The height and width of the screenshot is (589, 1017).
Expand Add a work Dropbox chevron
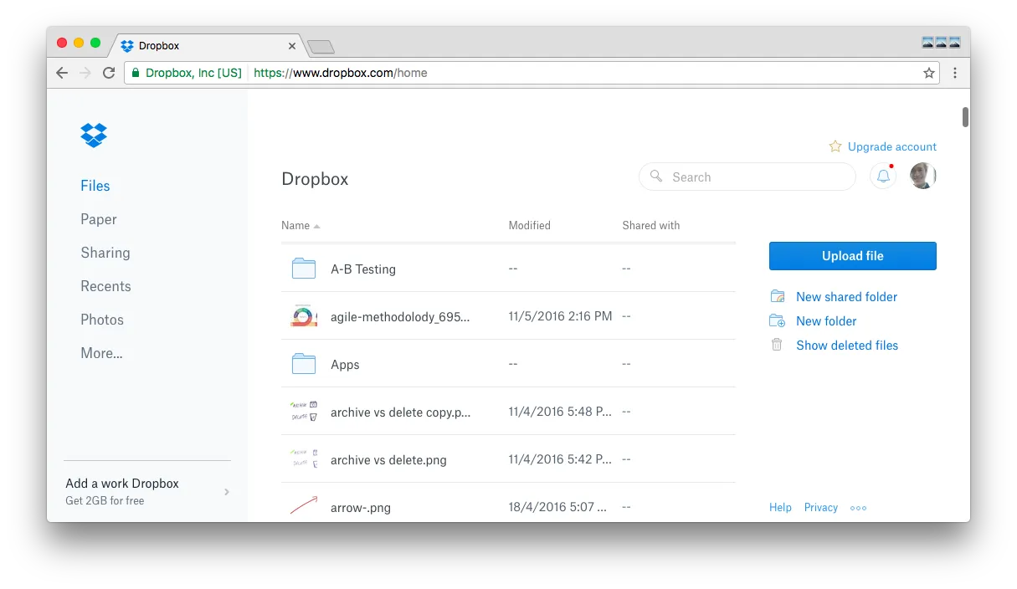tap(227, 492)
